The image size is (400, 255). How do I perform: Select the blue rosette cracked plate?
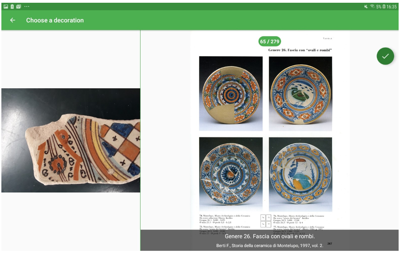click(231, 175)
